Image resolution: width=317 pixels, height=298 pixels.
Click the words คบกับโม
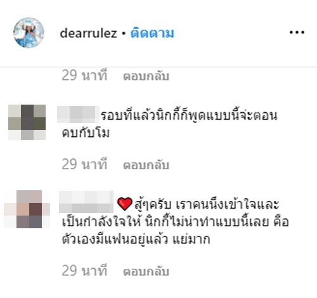[86, 133]
